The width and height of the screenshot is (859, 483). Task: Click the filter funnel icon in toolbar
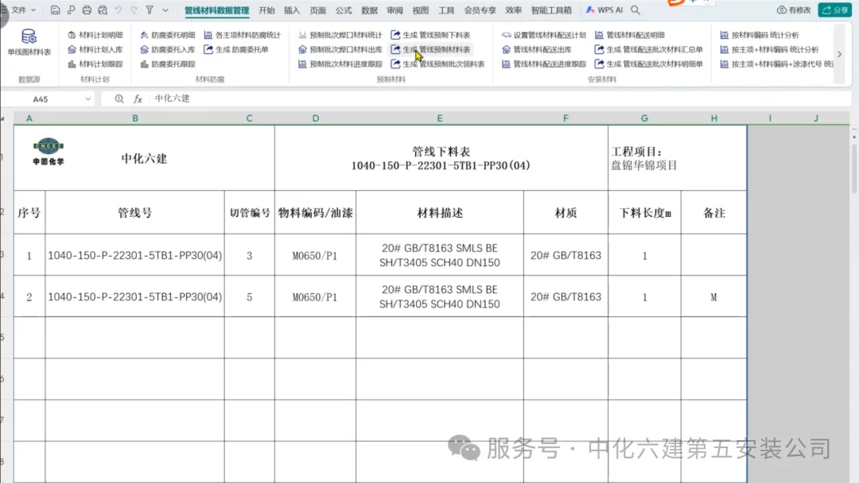(150, 10)
